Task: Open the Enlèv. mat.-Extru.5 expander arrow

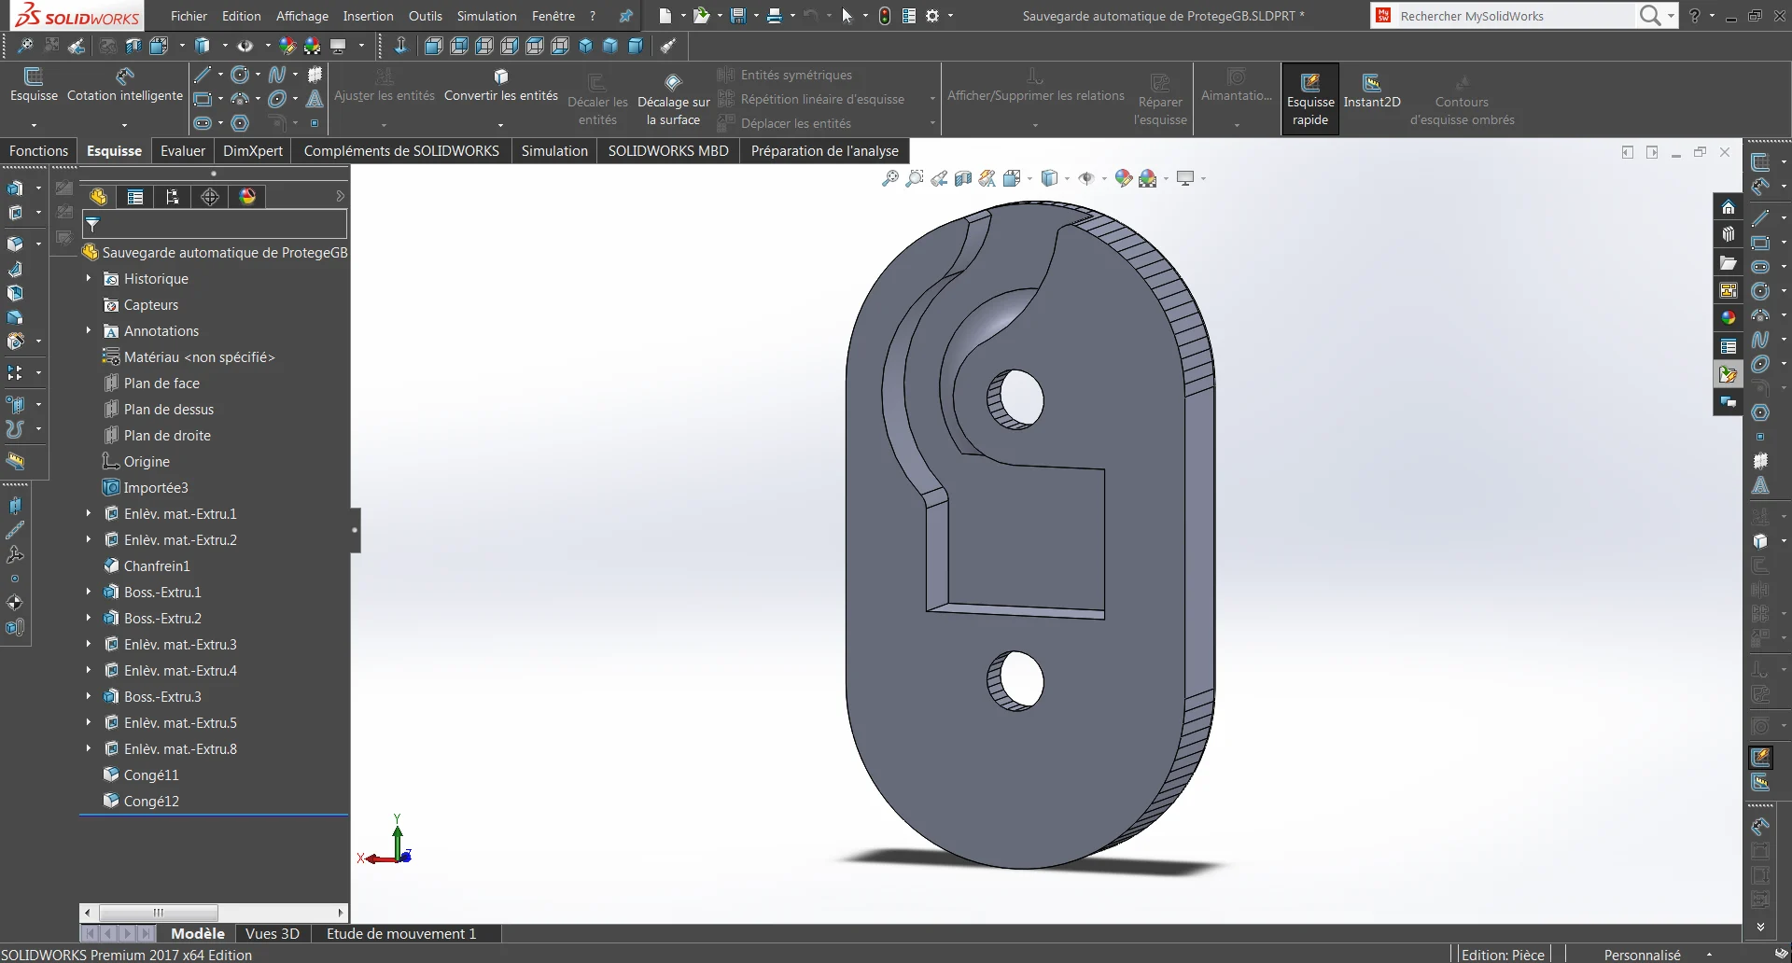Action: pos(89,722)
